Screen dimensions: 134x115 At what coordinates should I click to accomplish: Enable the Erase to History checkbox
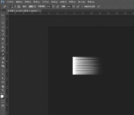pos(83,6)
